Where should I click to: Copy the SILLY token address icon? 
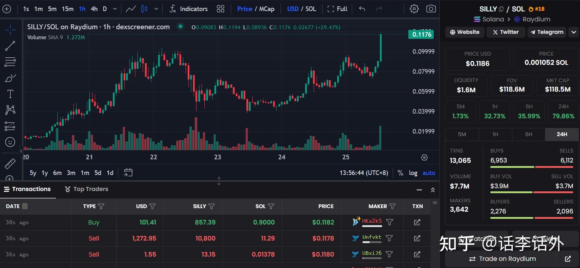pos(501,9)
